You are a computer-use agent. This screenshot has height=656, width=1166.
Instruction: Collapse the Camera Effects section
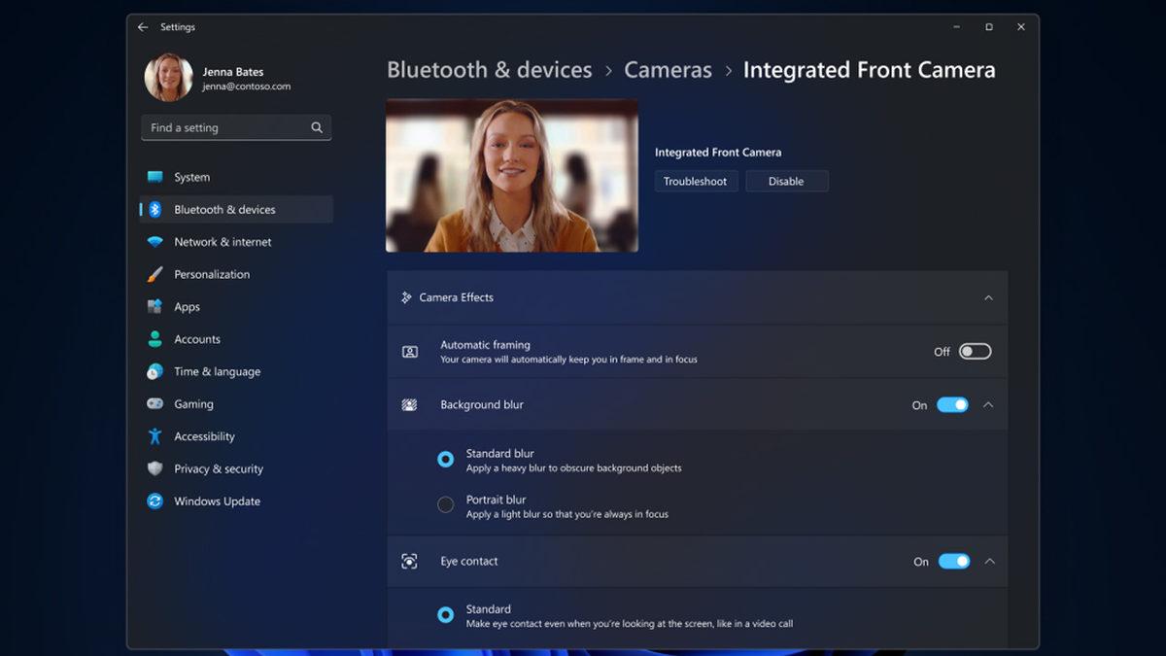click(x=989, y=297)
